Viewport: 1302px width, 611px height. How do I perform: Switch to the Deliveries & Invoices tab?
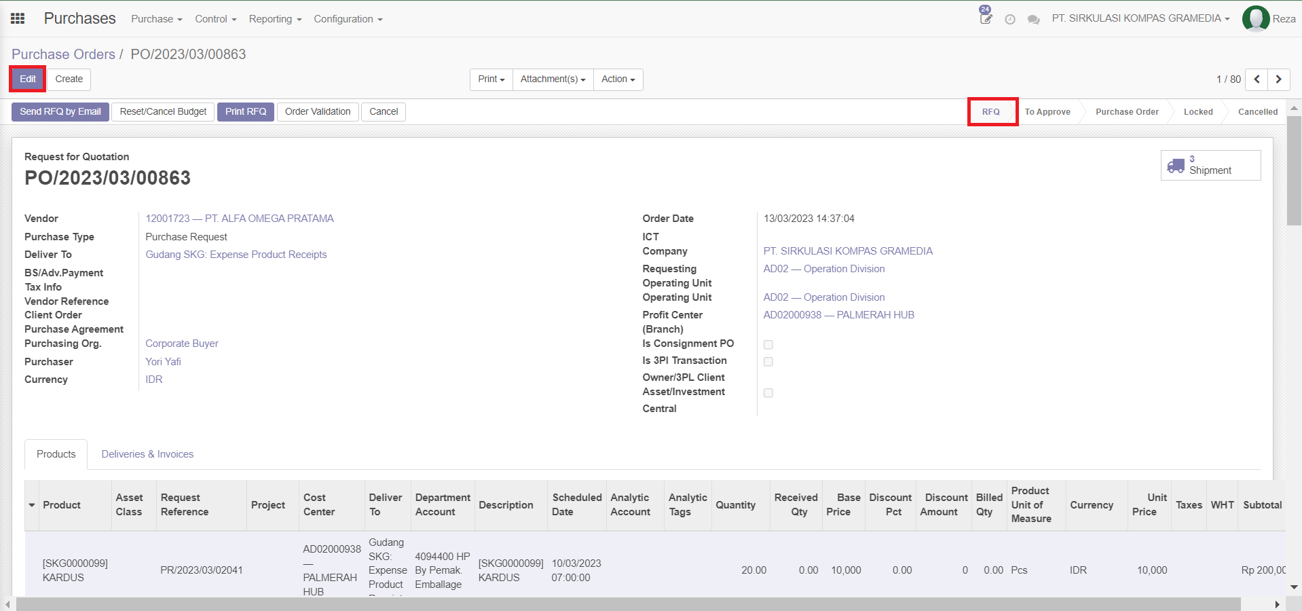147,454
